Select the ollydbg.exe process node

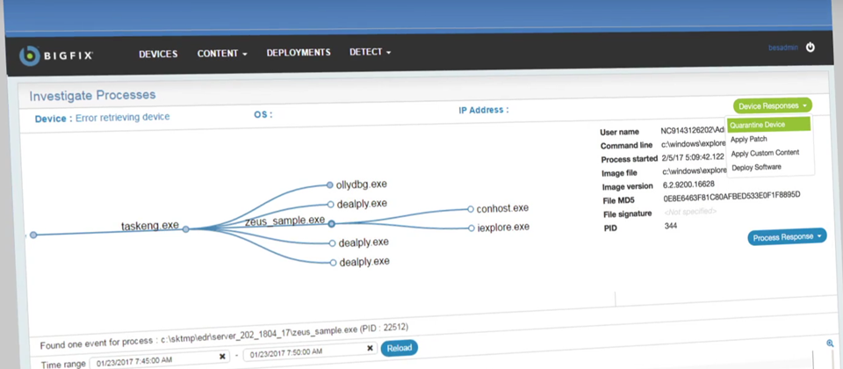(330, 185)
